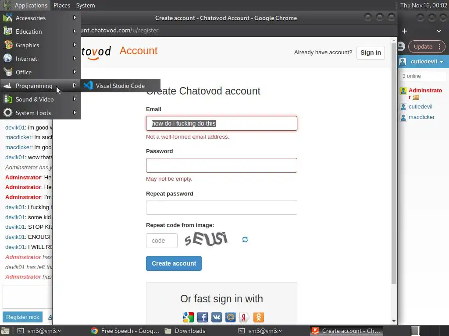Image resolution: width=449 pixels, height=336 pixels.
Task: Open the System Tools submenu
Action: pos(40,113)
